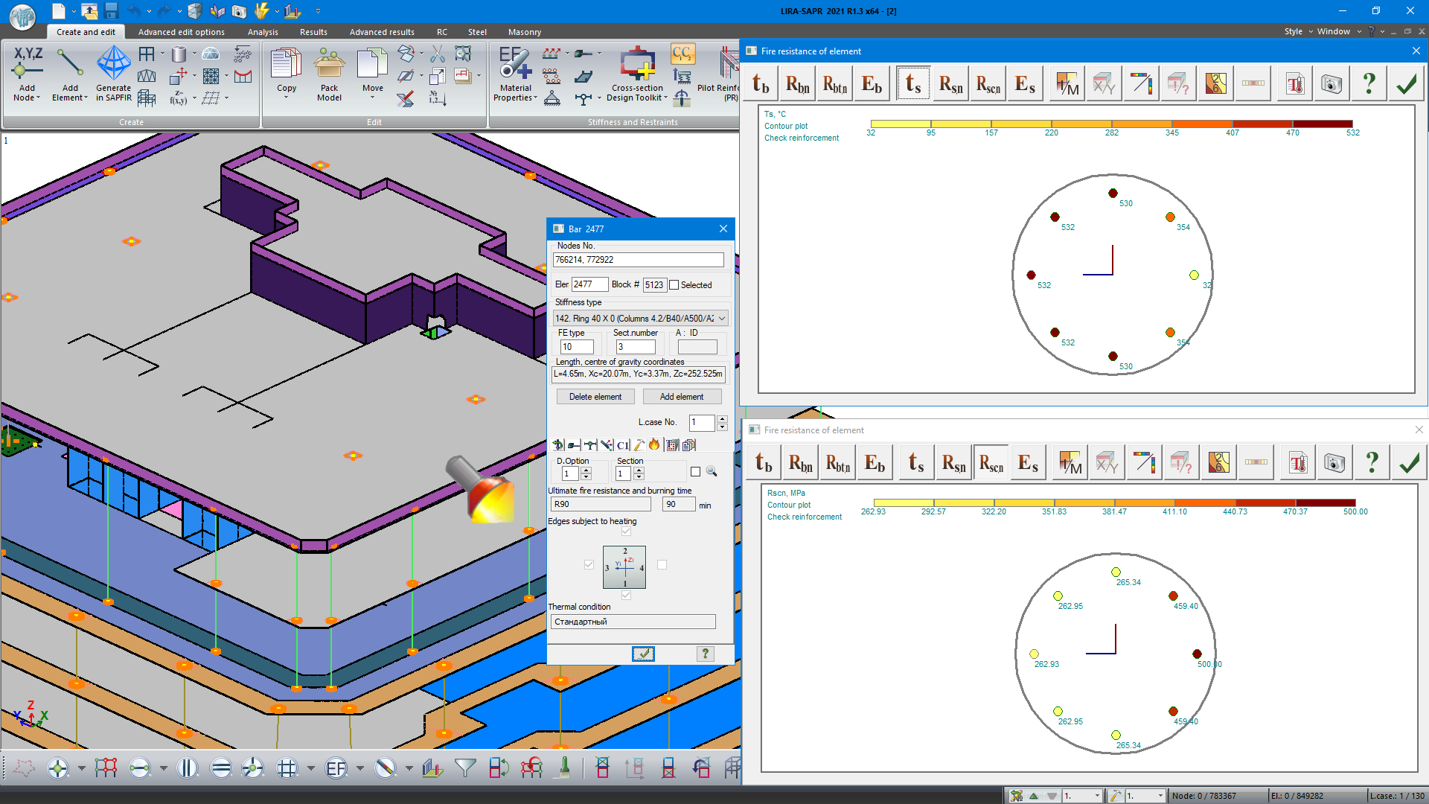Click the ts button in upper fire panel
The image size is (1429, 804).
click(913, 84)
